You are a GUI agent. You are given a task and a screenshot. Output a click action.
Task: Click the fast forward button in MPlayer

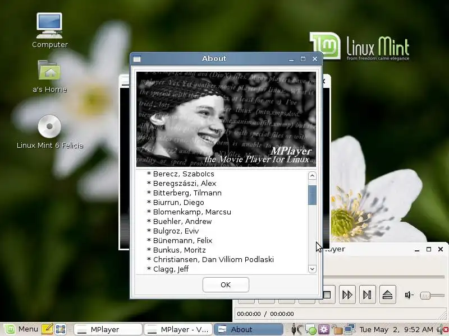pyautogui.click(x=347, y=295)
